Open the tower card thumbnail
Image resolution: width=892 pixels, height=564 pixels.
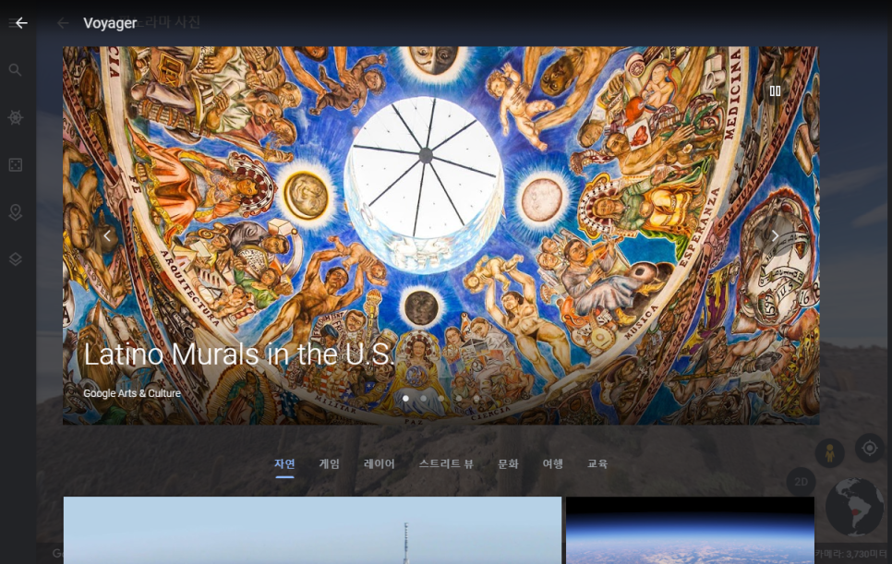point(312,531)
